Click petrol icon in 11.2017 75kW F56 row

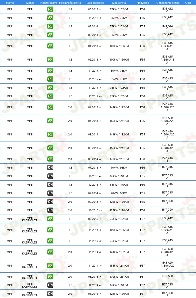tap(50, 96)
